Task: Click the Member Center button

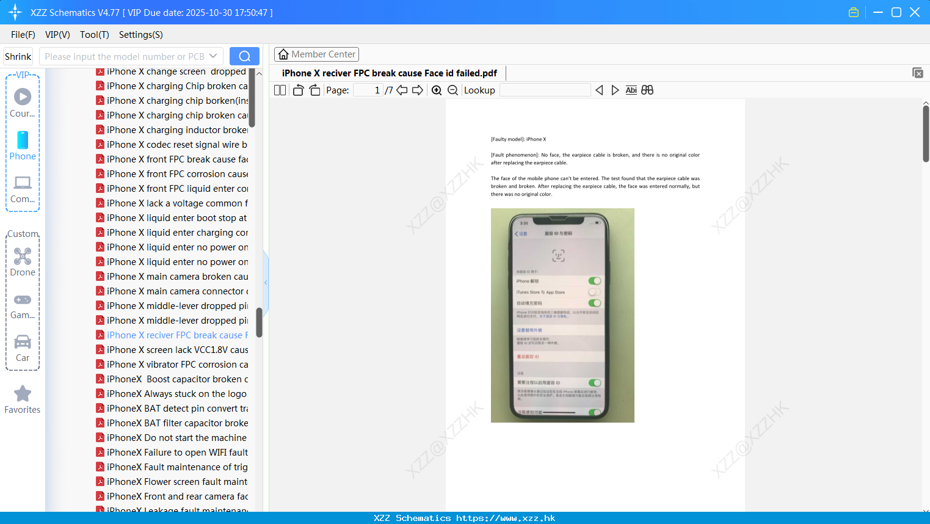Action: (316, 54)
